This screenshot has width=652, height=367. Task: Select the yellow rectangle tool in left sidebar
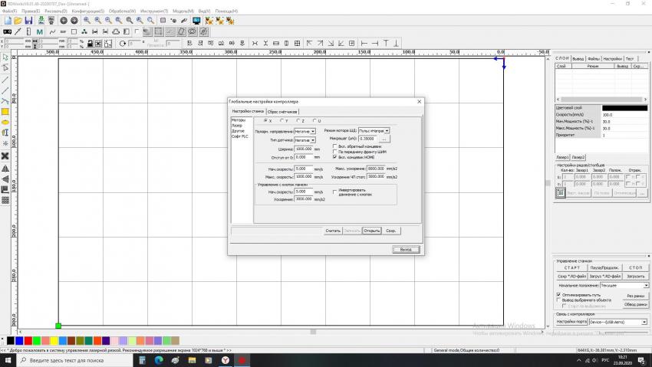pyautogui.click(x=5, y=111)
